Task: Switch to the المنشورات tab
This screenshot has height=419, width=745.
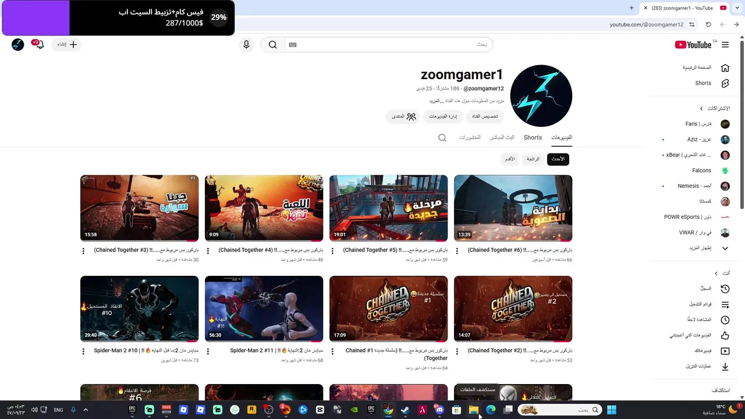Action: (470, 138)
